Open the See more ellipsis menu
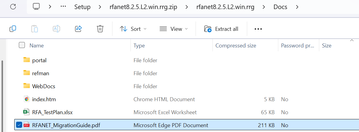This screenshot has width=359, height=132. click(x=258, y=29)
